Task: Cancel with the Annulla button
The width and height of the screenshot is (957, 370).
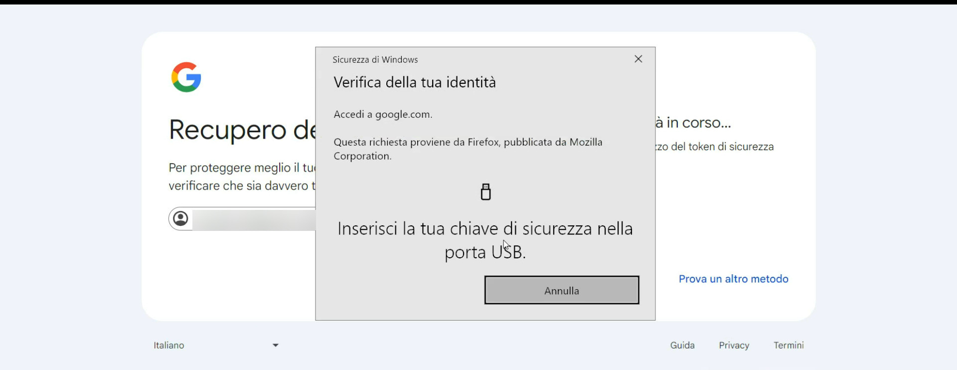Action: (562, 290)
